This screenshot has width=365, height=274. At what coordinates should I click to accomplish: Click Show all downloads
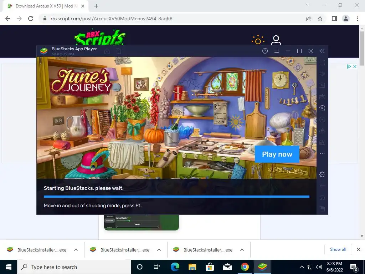[x=338, y=249]
